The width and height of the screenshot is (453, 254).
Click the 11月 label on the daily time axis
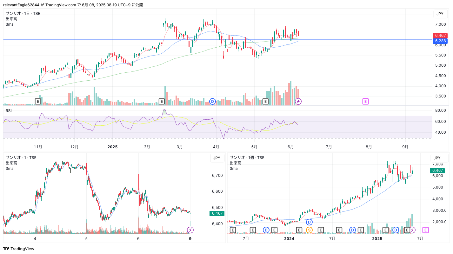click(38, 147)
